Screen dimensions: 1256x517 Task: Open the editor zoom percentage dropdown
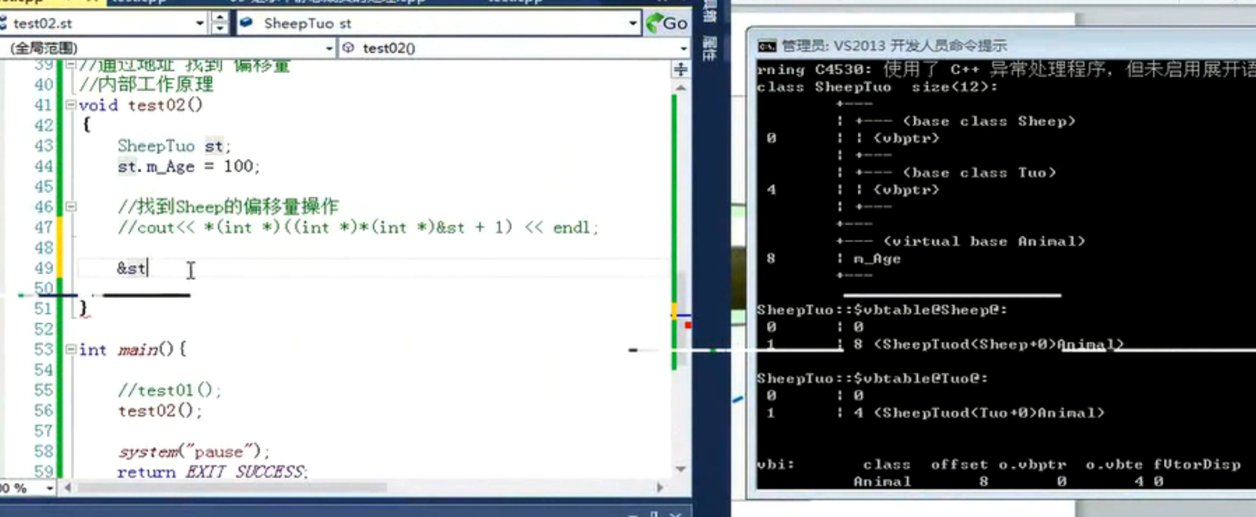pos(50,488)
